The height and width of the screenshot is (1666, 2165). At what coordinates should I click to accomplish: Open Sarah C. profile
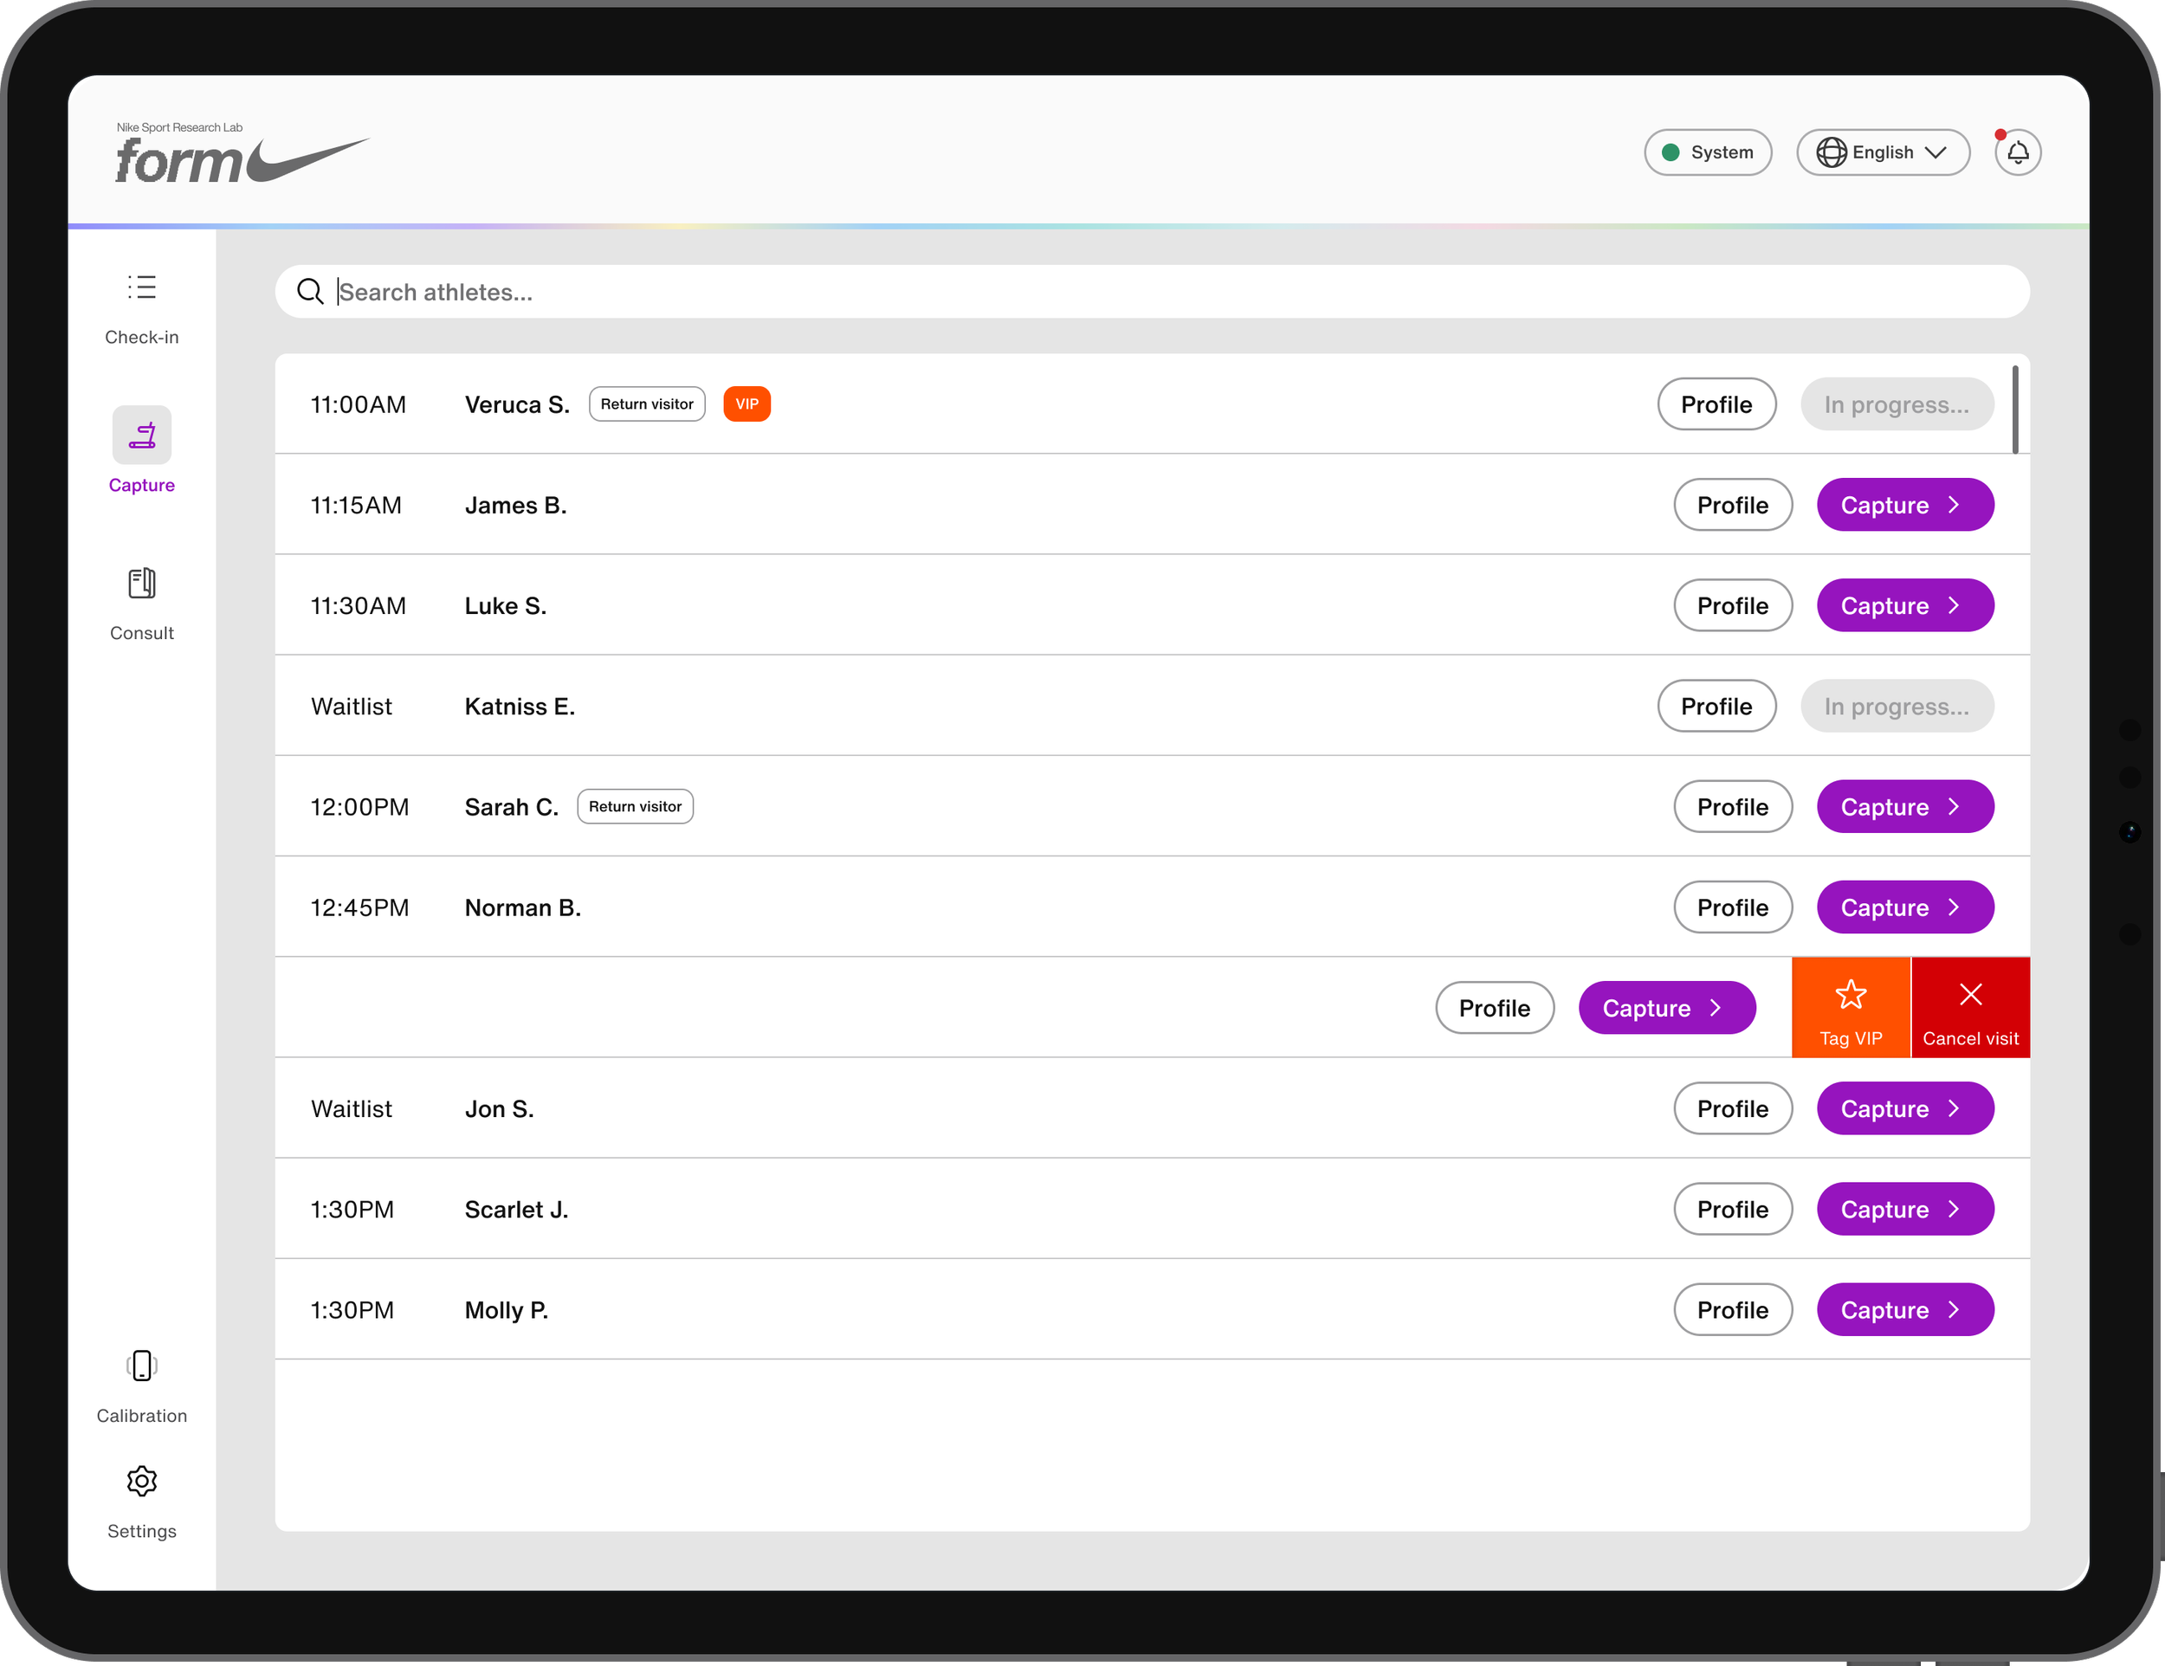click(x=1732, y=807)
